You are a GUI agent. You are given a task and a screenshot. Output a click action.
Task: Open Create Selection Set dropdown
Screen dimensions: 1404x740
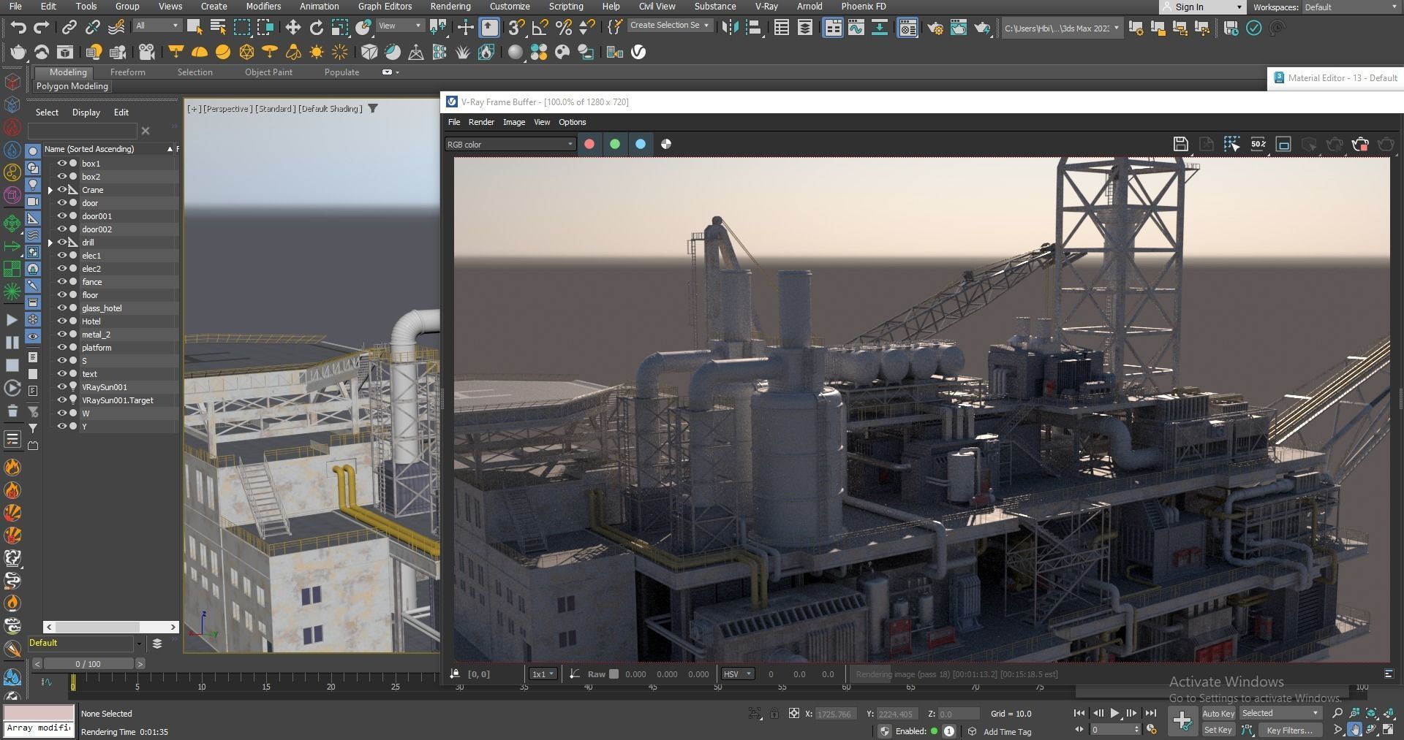point(670,26)
